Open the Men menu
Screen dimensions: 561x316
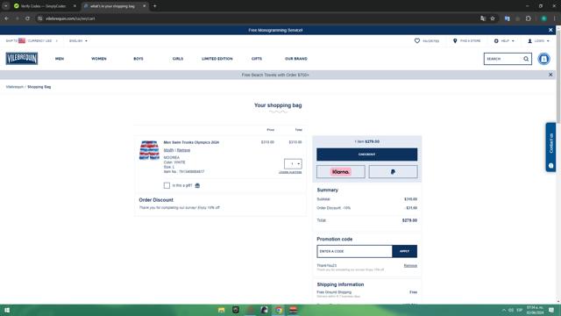click(60, 59)
